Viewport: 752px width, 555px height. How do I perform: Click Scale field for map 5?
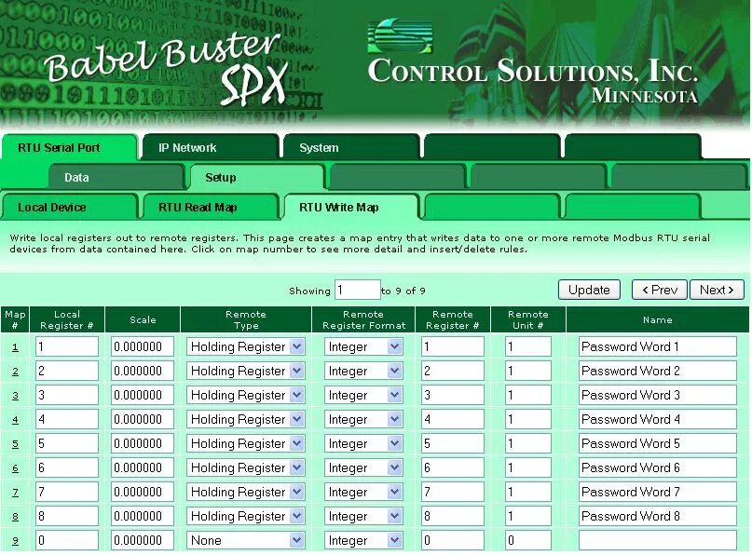[x=142, y=443]
